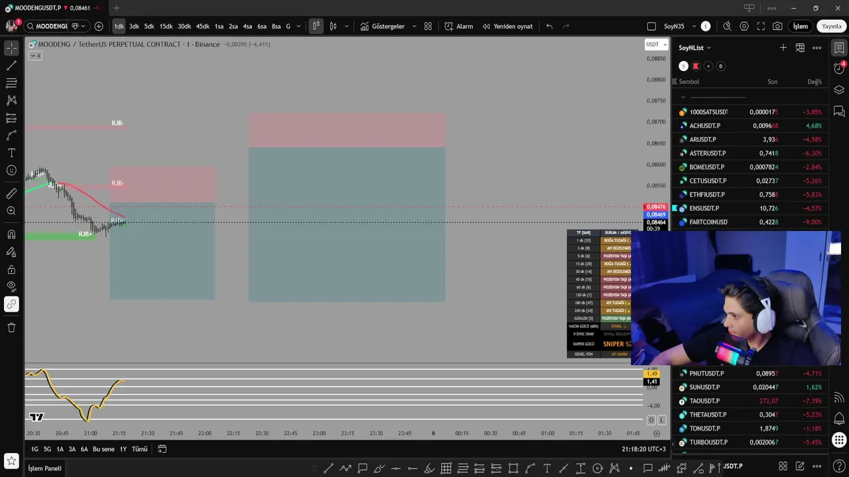Viewport: 849px width, 477px height.
Task: Select the trend line drawing tool
Action: (x=11, y=66)
